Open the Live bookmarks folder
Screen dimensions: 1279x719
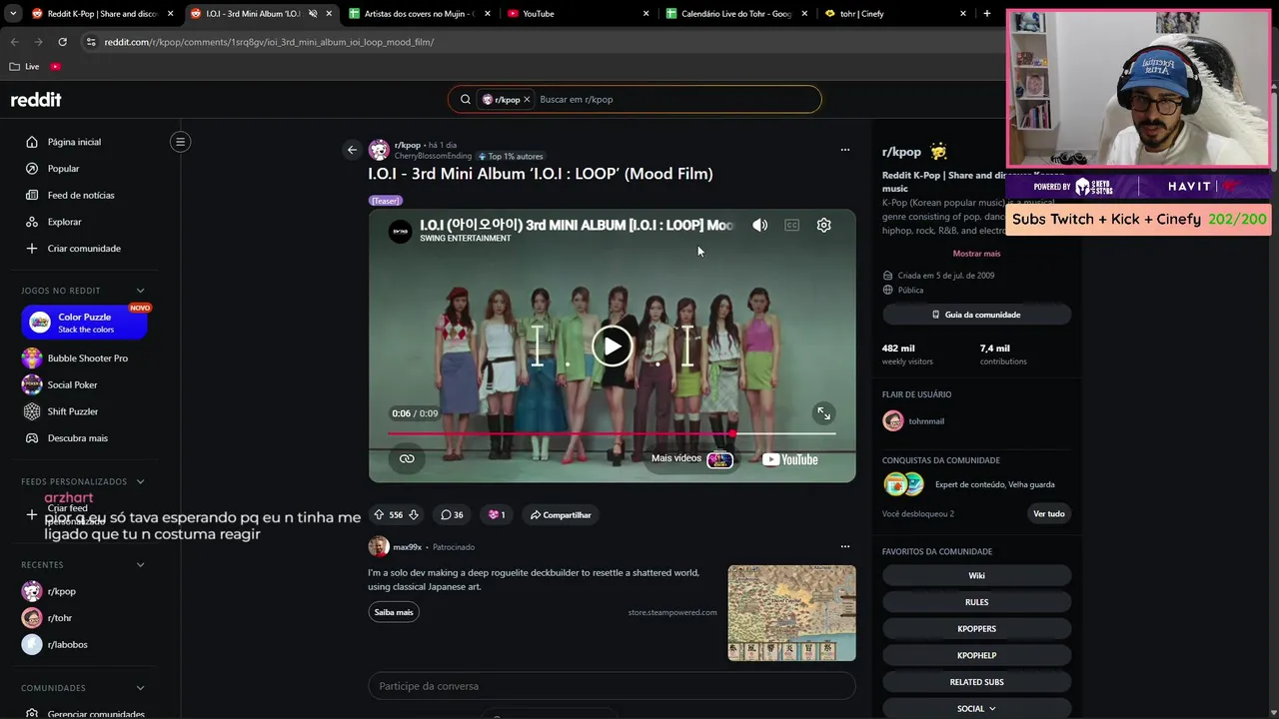click(x=24, y=67)
